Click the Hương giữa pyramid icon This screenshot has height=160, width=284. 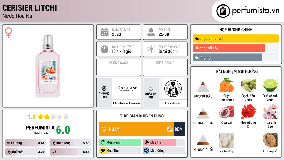point(203,113)
